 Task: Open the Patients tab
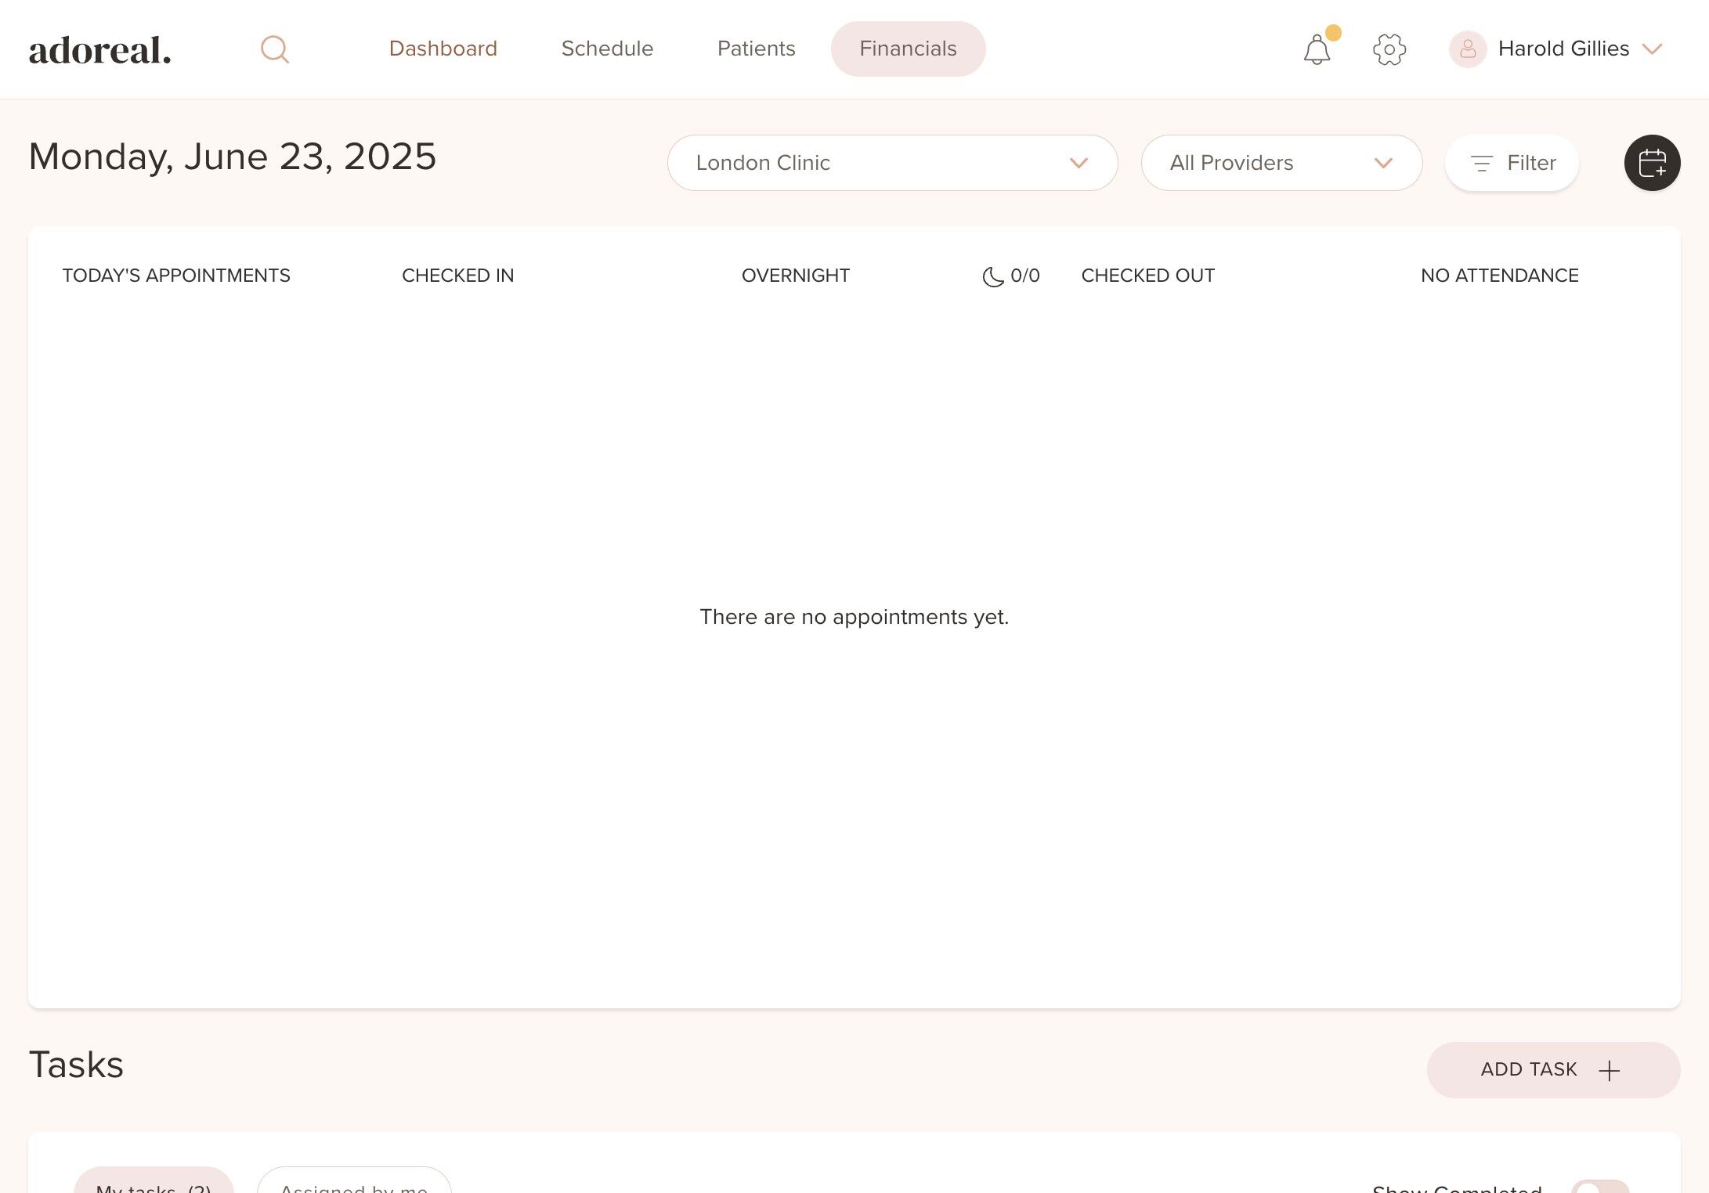click(x=756, y=49)
